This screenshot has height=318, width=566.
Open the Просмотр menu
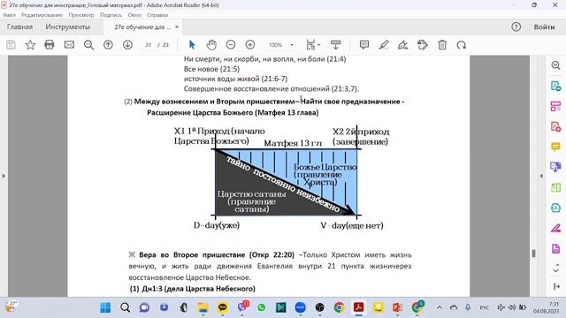[x=81, y=15]
